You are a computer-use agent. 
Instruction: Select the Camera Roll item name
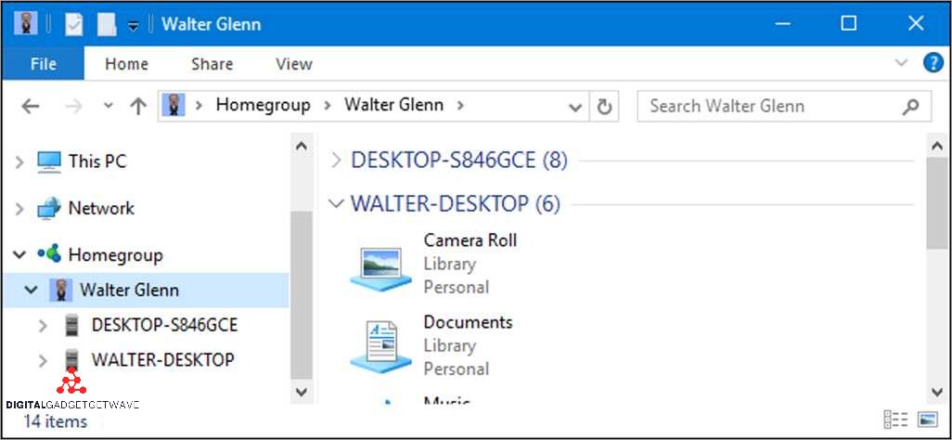click(x=470, y=240)
